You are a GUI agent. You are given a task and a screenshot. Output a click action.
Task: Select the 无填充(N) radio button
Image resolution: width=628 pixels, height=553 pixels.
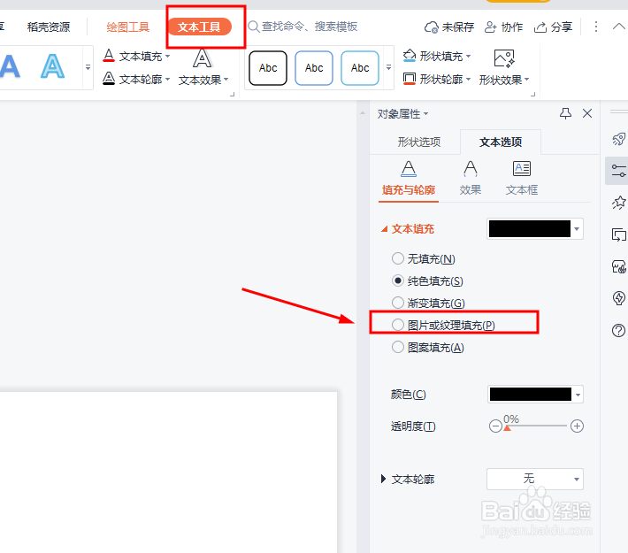point(398,258)
